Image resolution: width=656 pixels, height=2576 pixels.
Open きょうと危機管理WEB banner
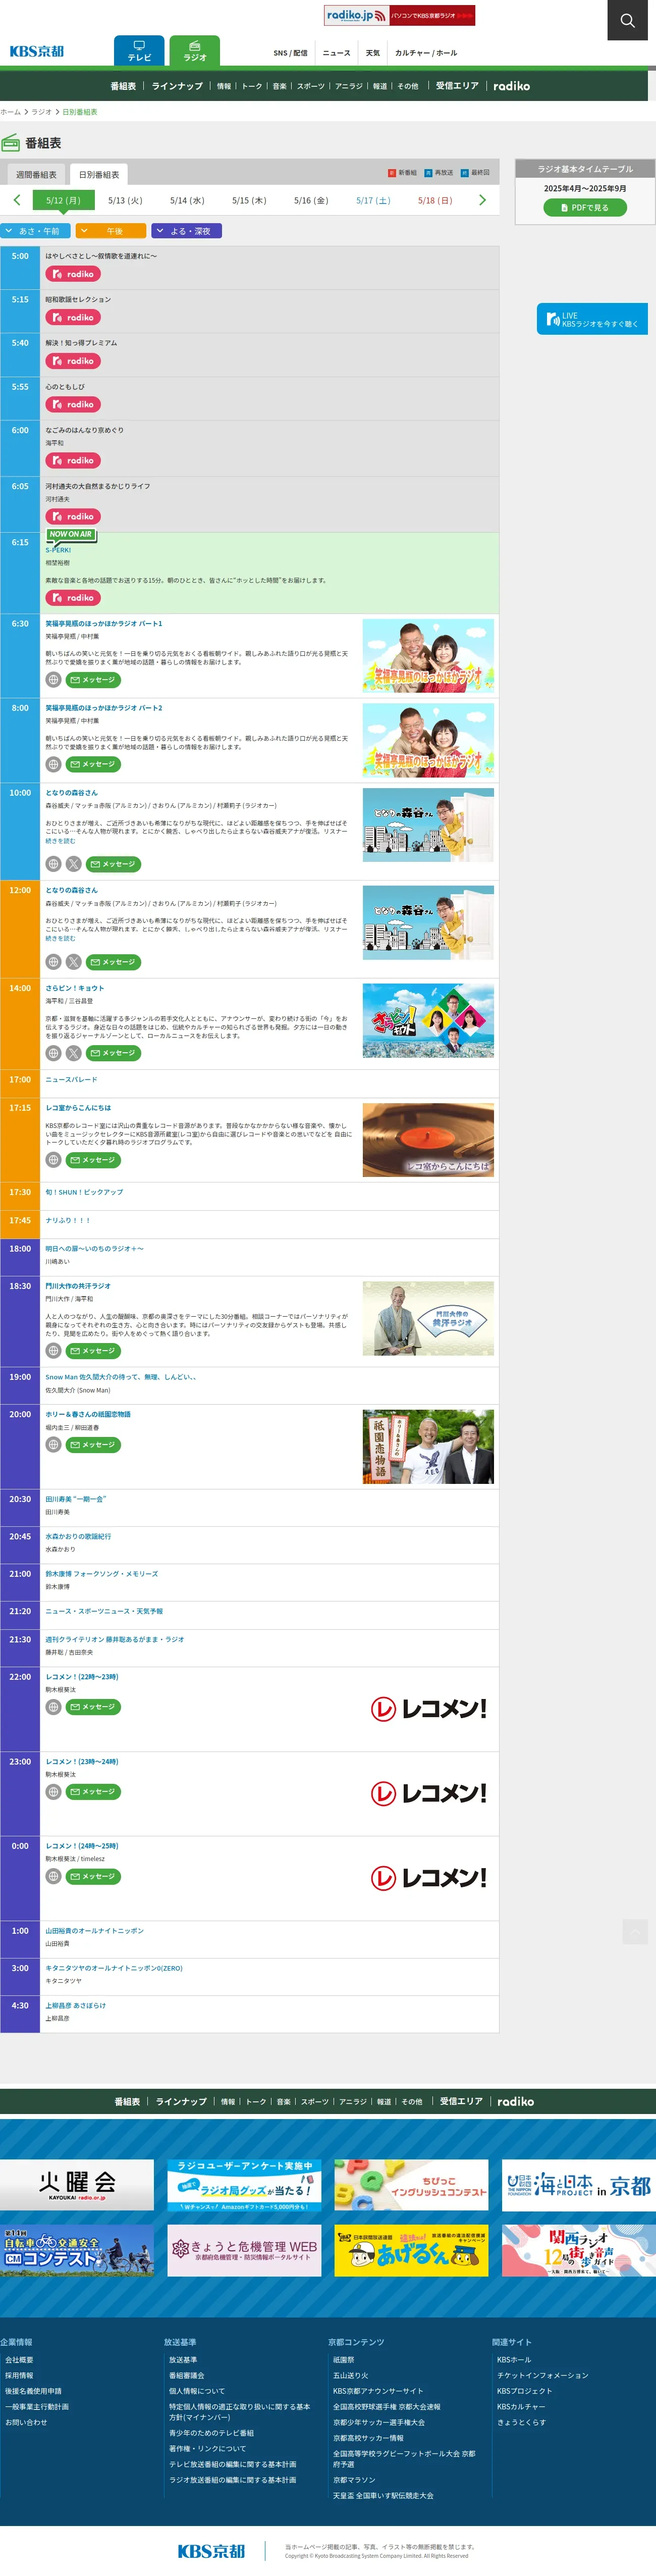click(x=244, y=2250)
